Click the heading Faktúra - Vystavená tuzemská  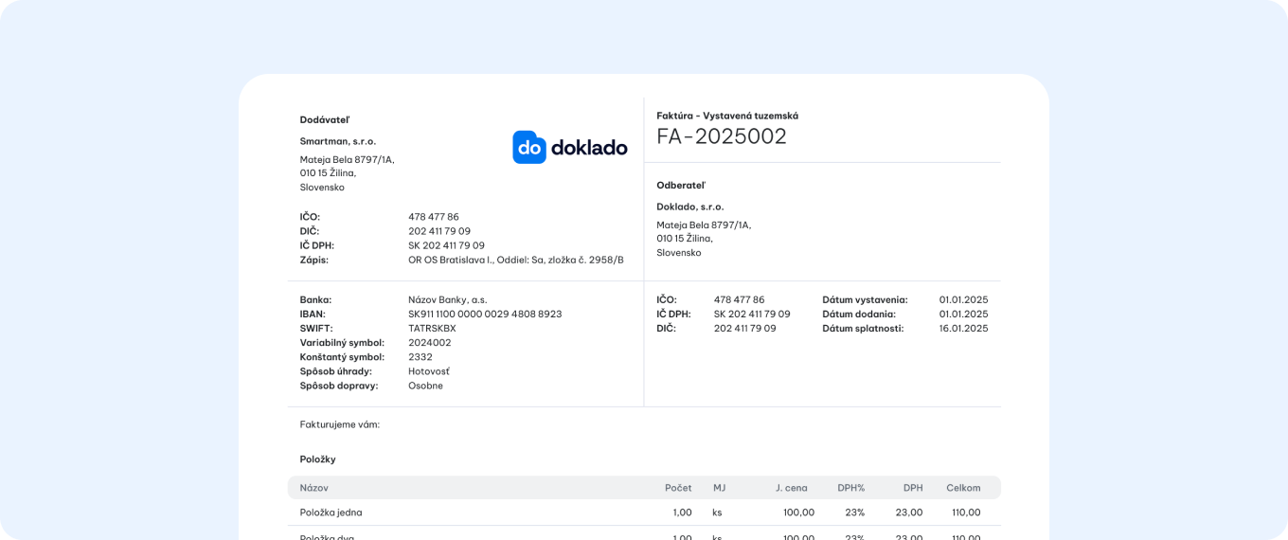pyautogui.click(x=727, y=116)
